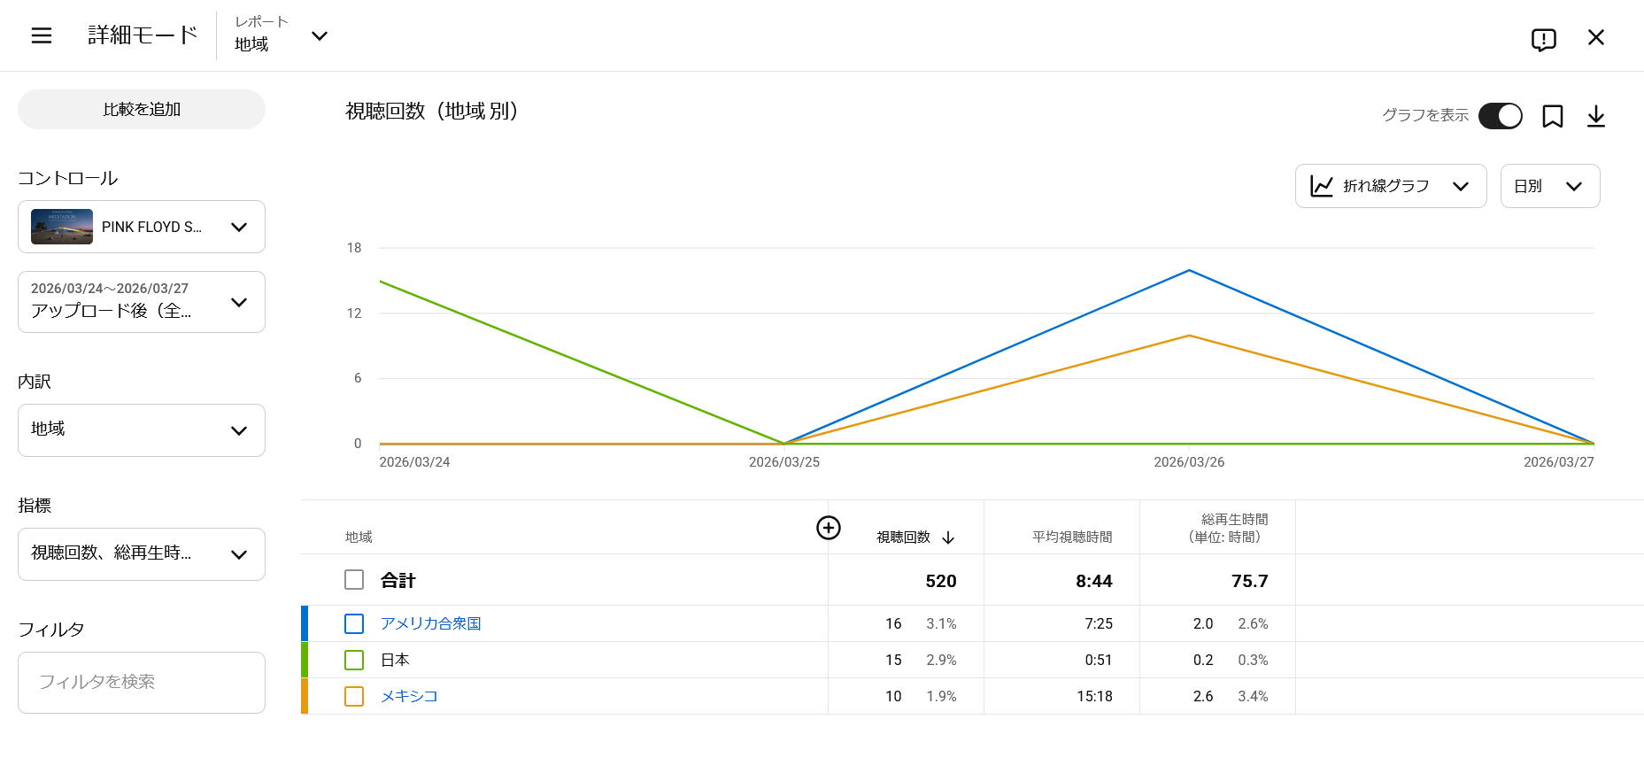Sort by 視聴回数 descending arrow
This screenshot has height=781, width=1644.
tap(948, 537)
